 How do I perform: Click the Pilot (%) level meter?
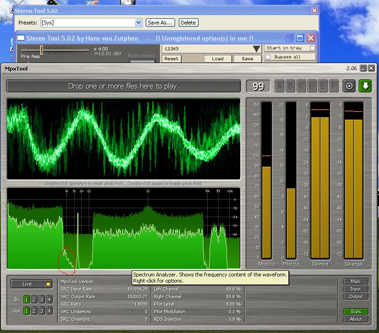pos(291,180)
